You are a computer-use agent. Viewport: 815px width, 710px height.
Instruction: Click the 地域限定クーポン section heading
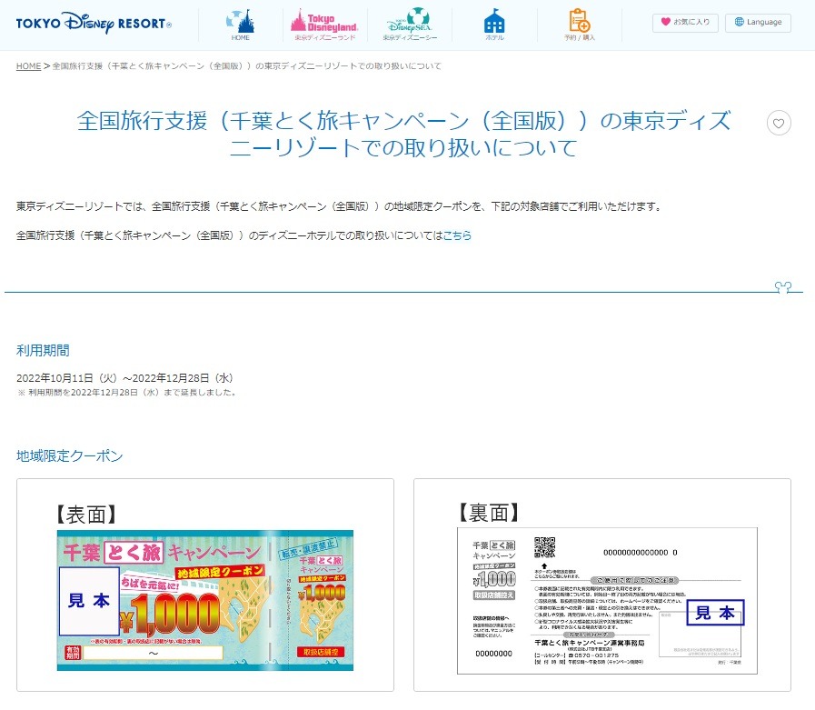pos(70,456)
